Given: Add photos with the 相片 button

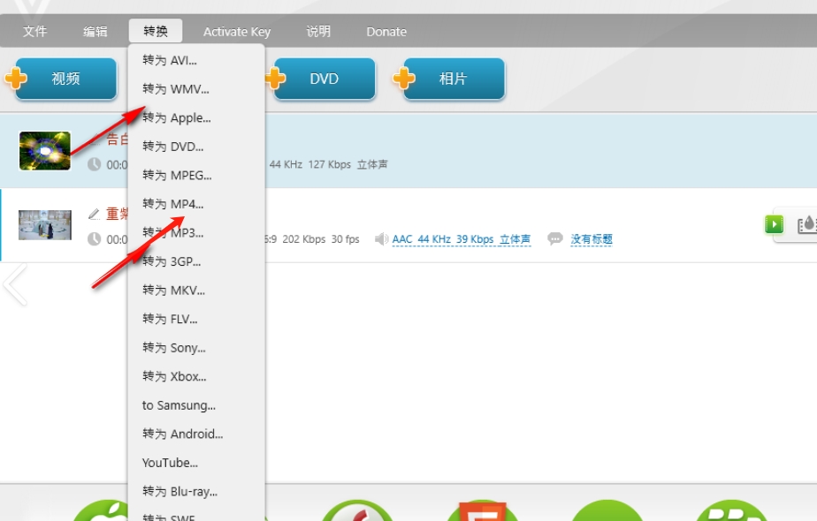Looking at the screenshot, I should pyautogui.click(x=454, y=79).
